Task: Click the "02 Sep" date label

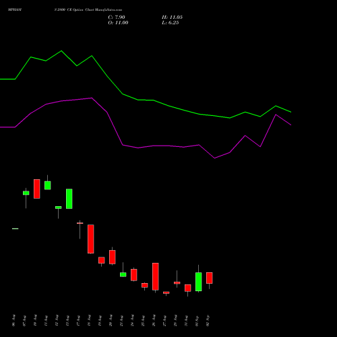Action: tap(208, 321)
